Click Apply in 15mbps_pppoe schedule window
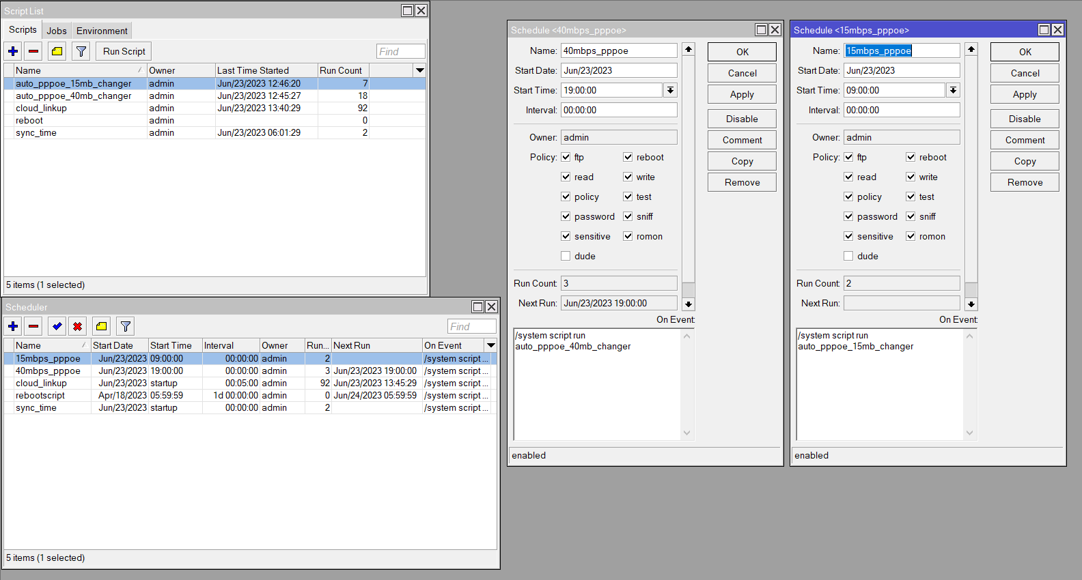 coord(1024,94)
